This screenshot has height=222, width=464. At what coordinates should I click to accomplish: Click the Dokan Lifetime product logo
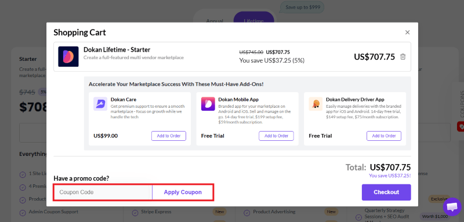click(x=68, y=56)
